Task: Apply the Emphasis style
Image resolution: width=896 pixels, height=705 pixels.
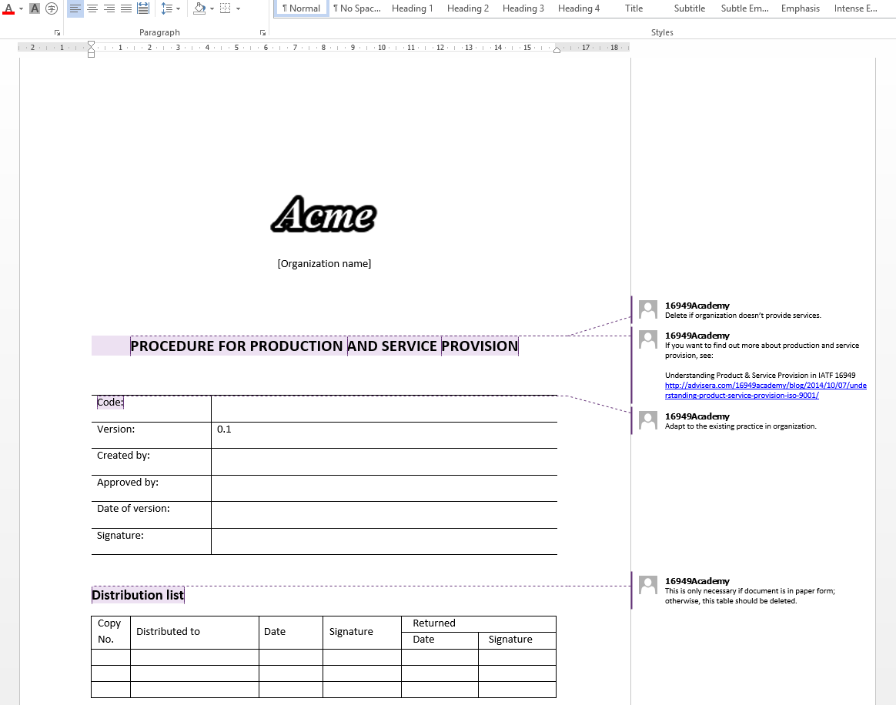Action: click(x=800, y=8)
